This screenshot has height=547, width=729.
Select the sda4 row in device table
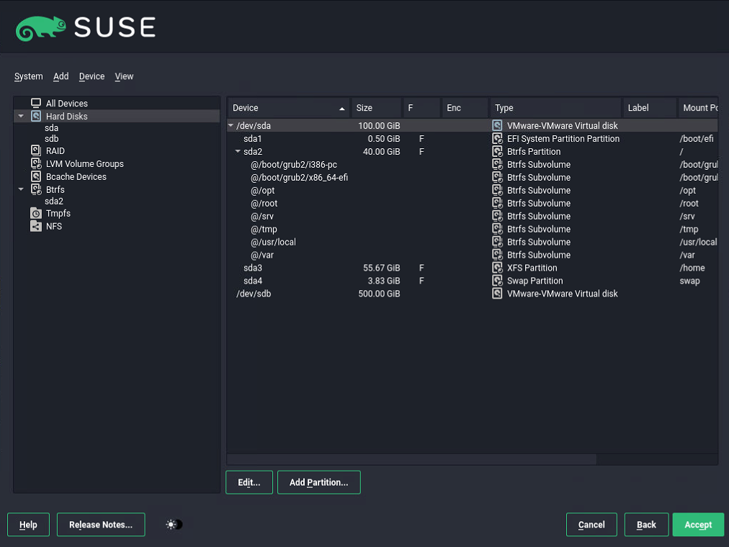(473, 281)
